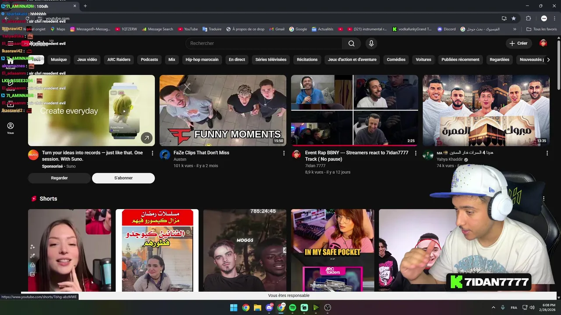This screenshot has height=315, width=561.
Task: Play the Streamers react to 7idan7777 thumbnail
Action: tap(354, 110)
